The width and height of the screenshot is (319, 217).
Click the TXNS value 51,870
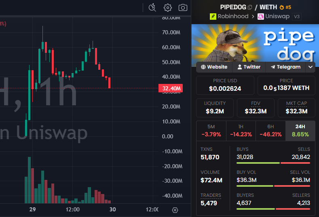point(210,157)
